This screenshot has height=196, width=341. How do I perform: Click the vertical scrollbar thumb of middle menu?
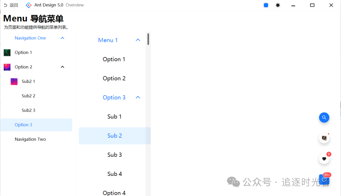pos(148,39)
